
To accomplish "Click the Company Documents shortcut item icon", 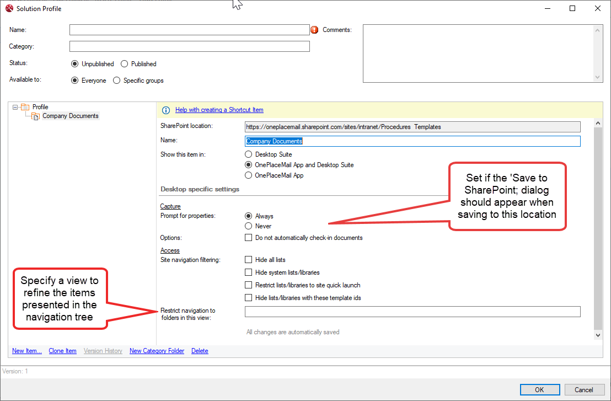I will click(x=35, y=116).
